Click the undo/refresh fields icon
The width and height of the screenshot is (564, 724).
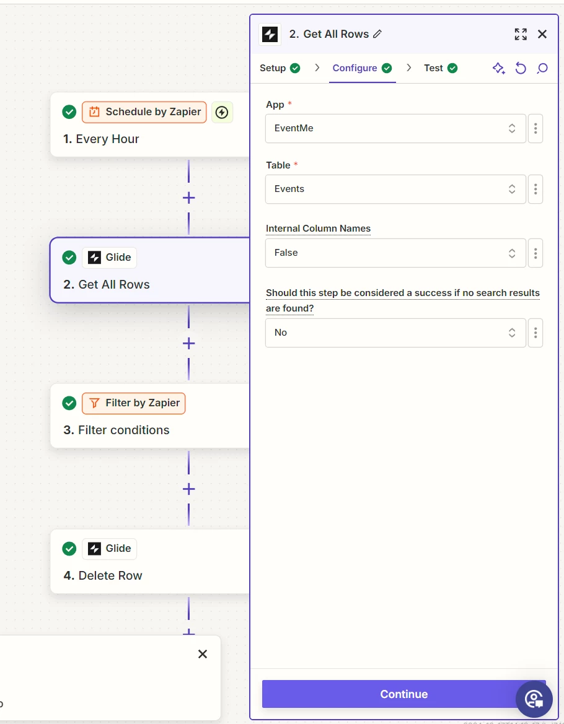click(x=521, y=68)
